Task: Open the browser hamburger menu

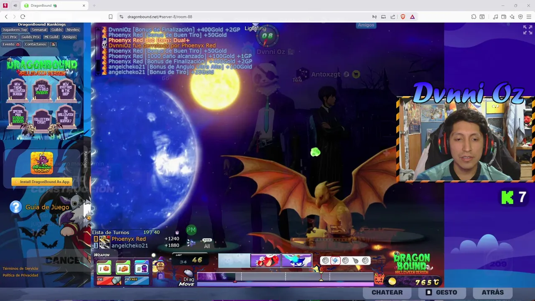Action: (x=529, y=17)
